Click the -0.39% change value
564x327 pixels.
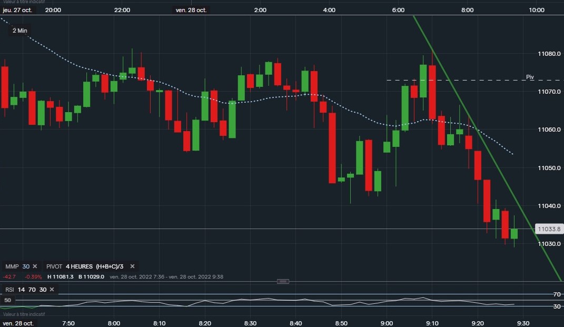pos(33,276)
